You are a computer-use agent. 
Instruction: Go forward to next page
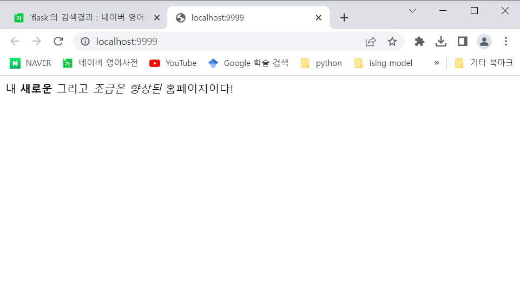[x=36, y=42]
